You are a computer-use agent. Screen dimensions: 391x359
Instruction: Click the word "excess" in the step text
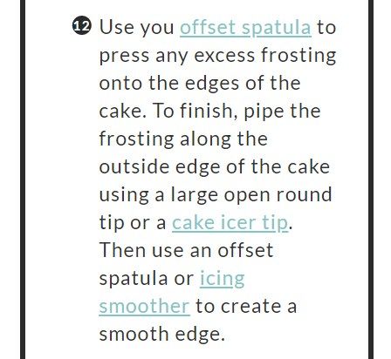(x=224, y=56)
